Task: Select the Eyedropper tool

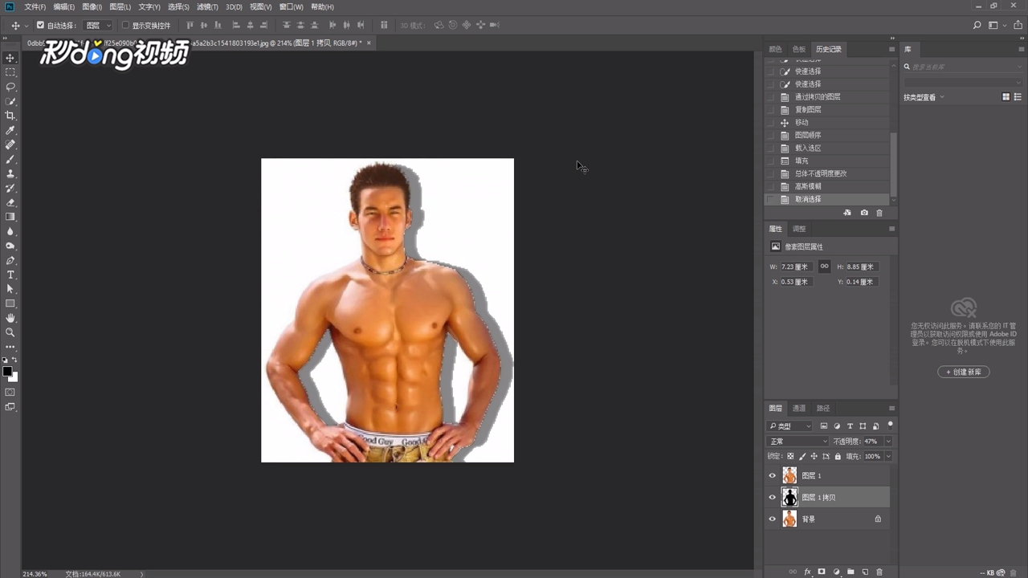Action: click(10, 130)
